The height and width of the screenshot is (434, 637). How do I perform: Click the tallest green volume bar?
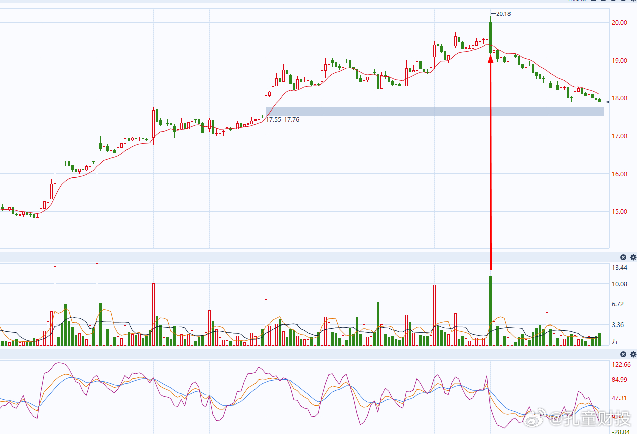click(x=490, y=311)
